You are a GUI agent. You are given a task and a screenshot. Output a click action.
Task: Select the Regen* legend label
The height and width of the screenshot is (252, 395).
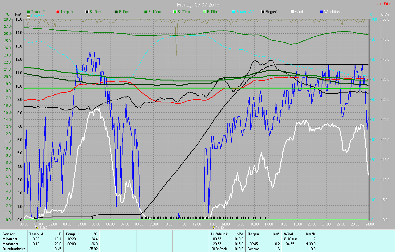point(272,12)
